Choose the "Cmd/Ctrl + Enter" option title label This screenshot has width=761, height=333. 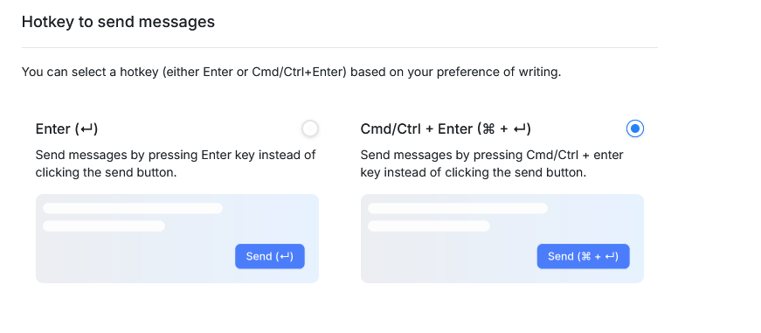446,129
